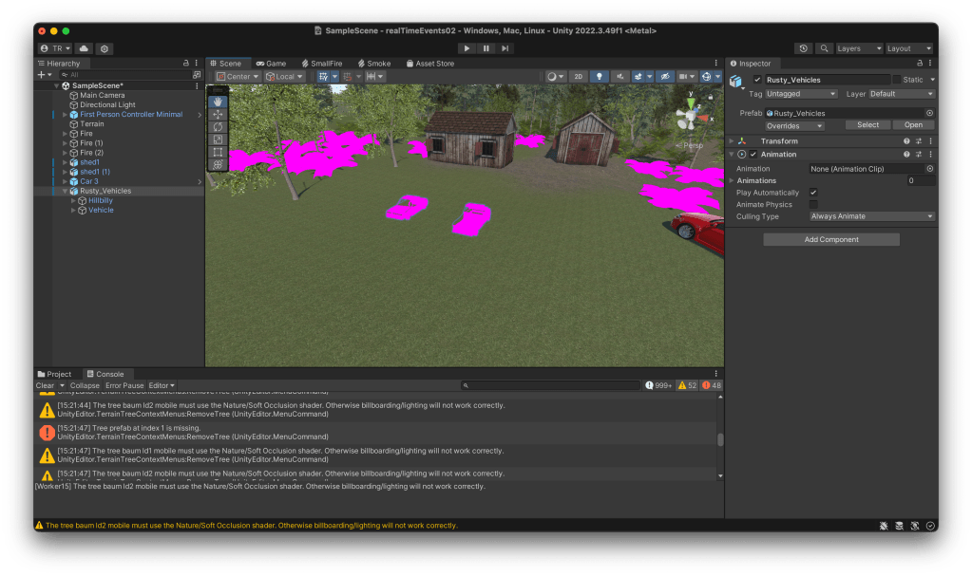Select the Move tool in scene toolbar
The width and height of the screenshot is (972, 576).
(x=218, y=114)
